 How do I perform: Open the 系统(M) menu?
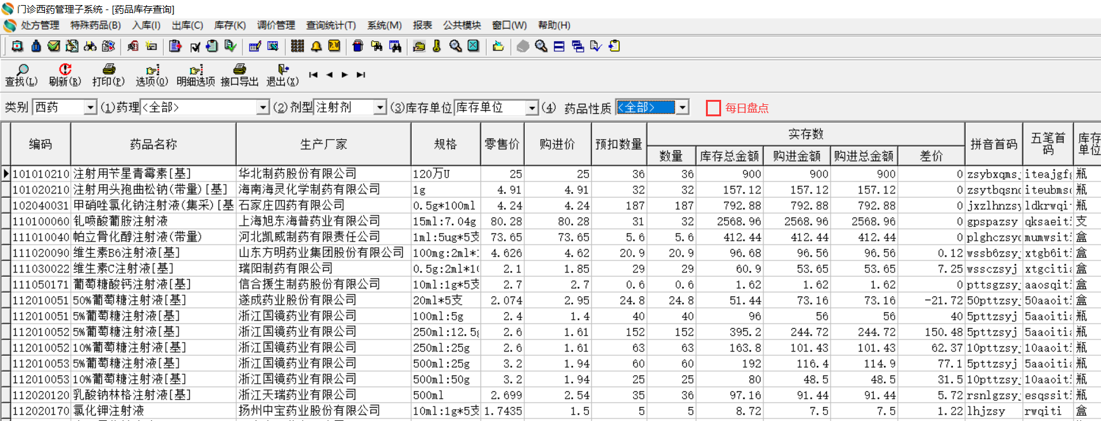click(x=384, y=25)
